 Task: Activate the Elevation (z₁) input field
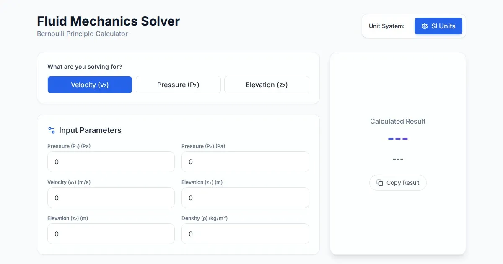pyautogui.click(x=245, y=198)
